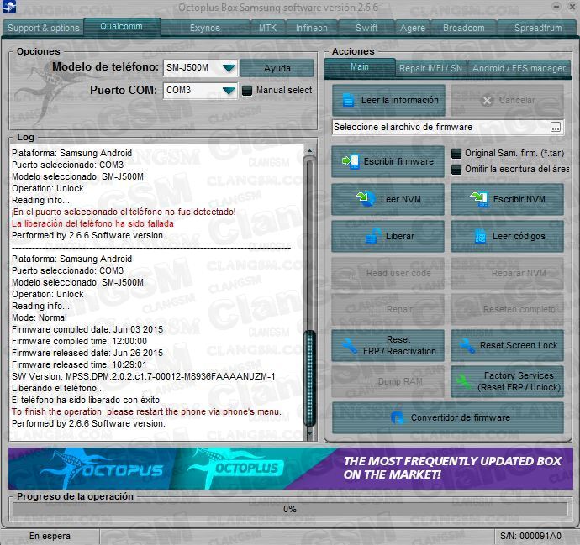580x545 pixels.
Task: Enable the Manual select checkbox
Action: (x=247, y=91)
